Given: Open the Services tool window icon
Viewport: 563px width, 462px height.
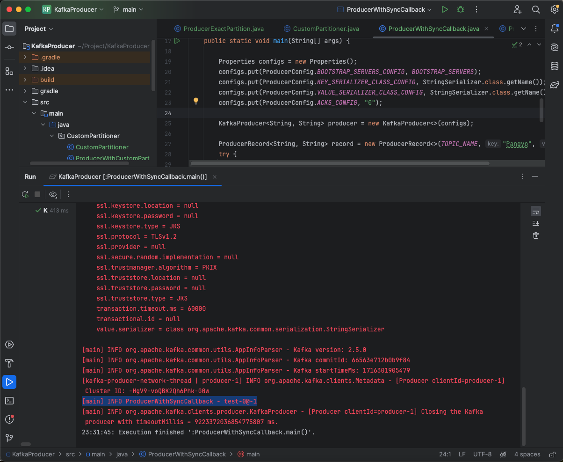Looking at the screenshot, I should (9, 345).
